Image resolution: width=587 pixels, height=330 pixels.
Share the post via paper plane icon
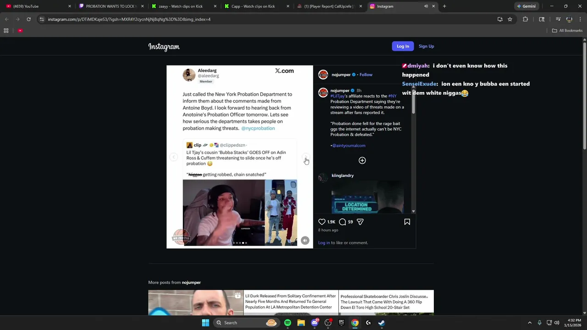360,222
